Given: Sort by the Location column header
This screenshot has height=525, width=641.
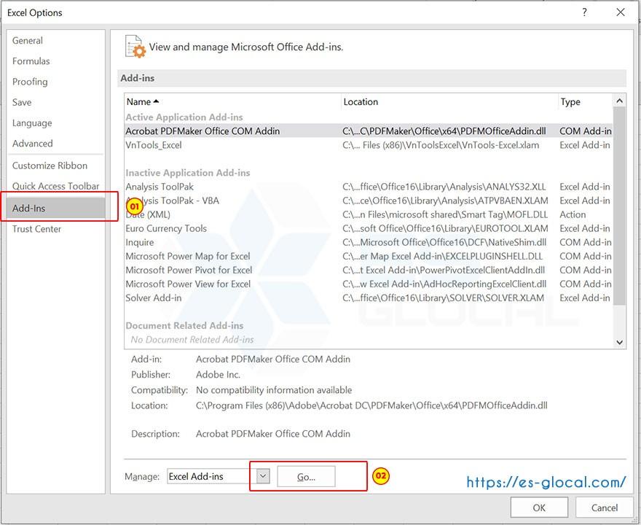Looking at the screenshot, I should click(449, 102).
